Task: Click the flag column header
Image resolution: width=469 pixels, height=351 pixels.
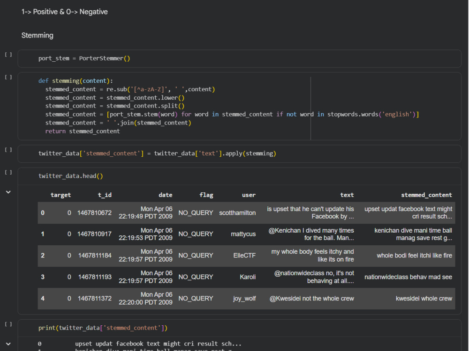Action: (x=206, y=195)
